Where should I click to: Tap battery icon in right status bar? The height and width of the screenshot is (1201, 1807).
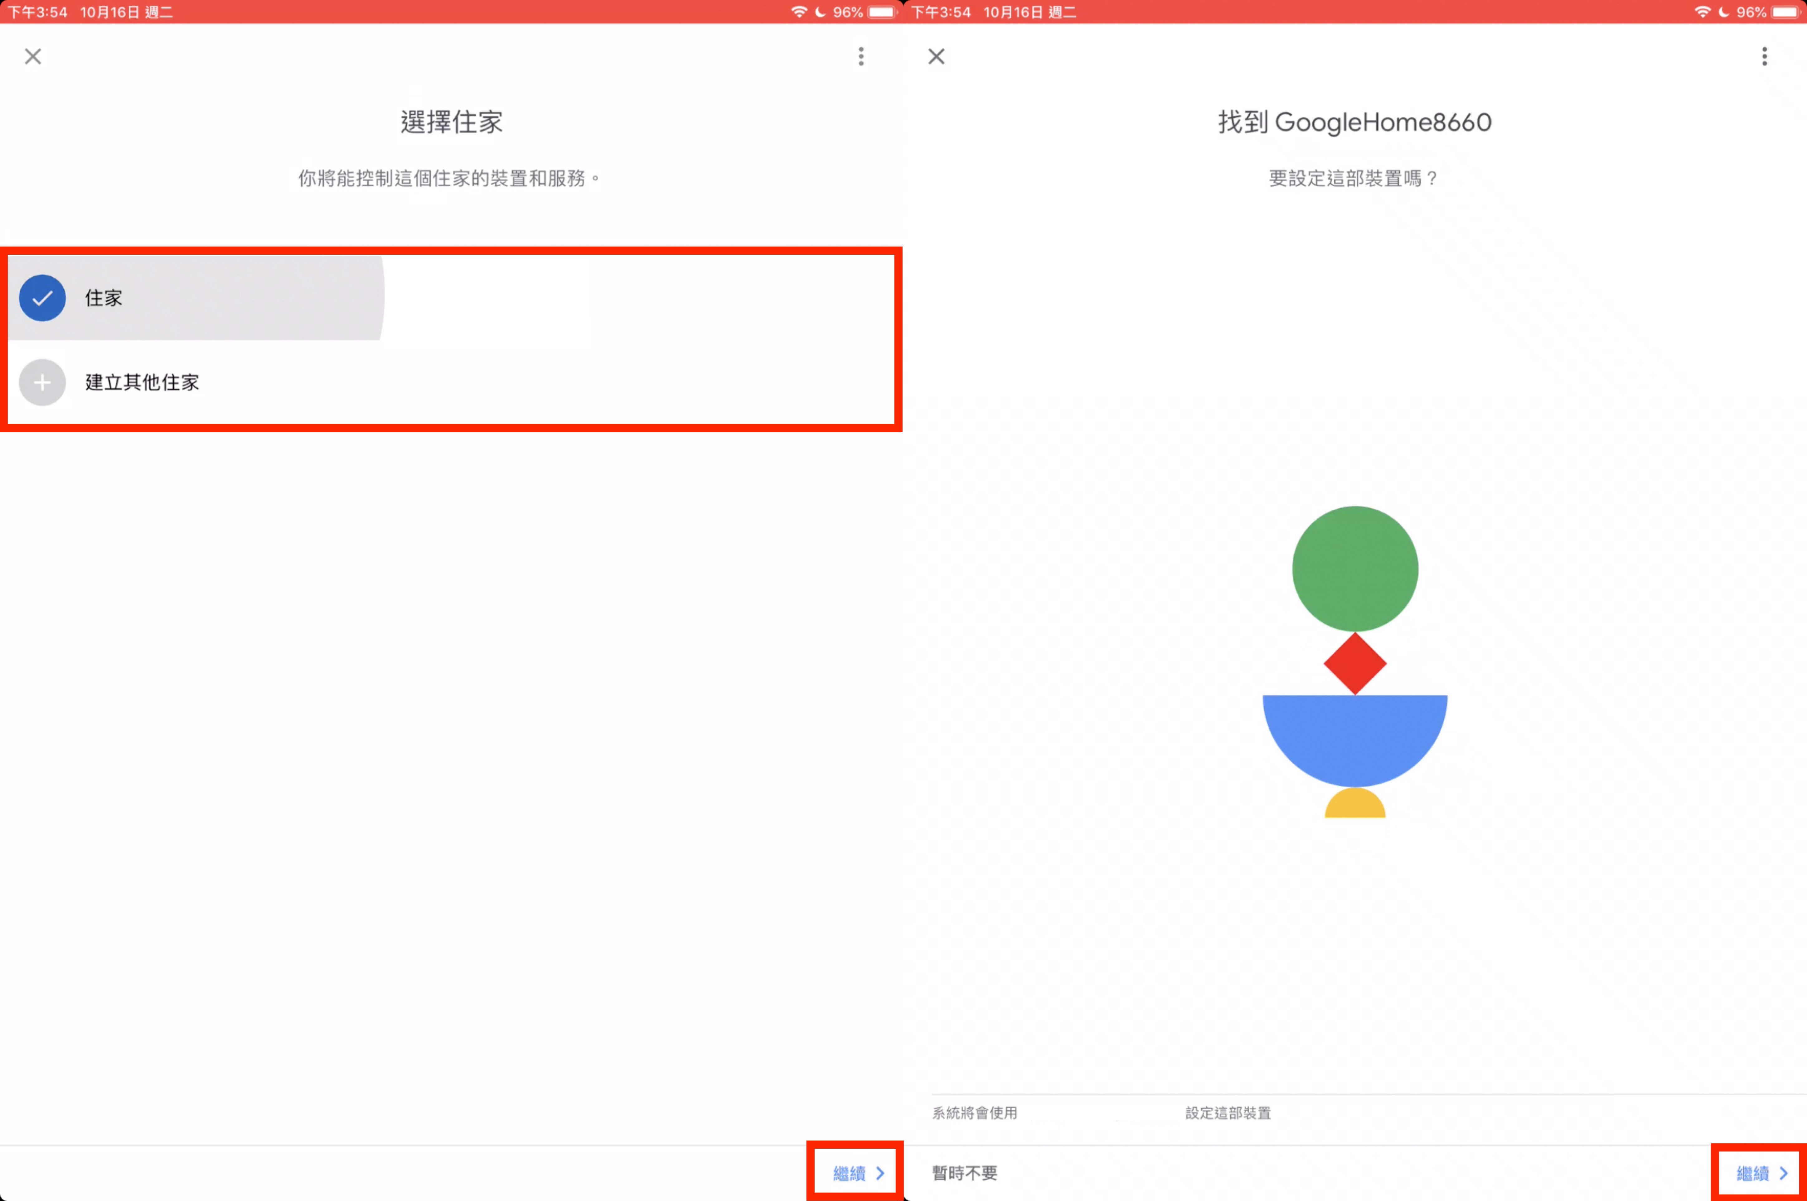click(1785, 12)
